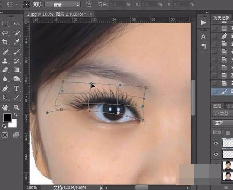This screenshot has width=233, height=190.
Task: Select the Move tool
Action: tap(16, 24)
